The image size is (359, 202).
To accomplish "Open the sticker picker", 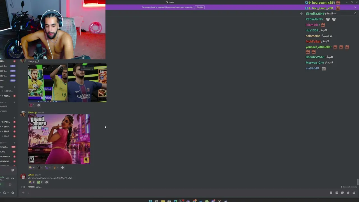I will (342, 193).
